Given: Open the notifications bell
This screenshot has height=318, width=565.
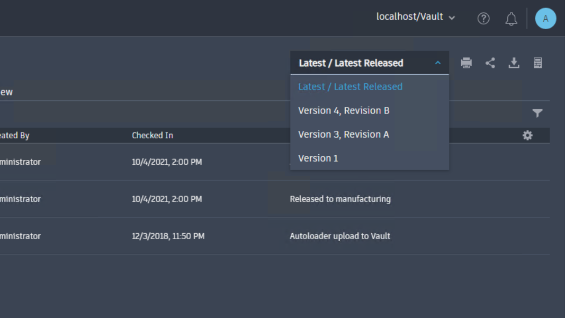Looking at the screenshot, I should pos(511,19).
